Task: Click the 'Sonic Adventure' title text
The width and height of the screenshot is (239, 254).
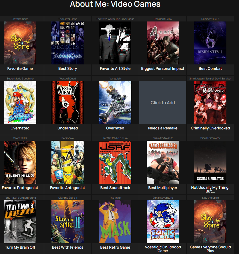Action: [163, 198]
